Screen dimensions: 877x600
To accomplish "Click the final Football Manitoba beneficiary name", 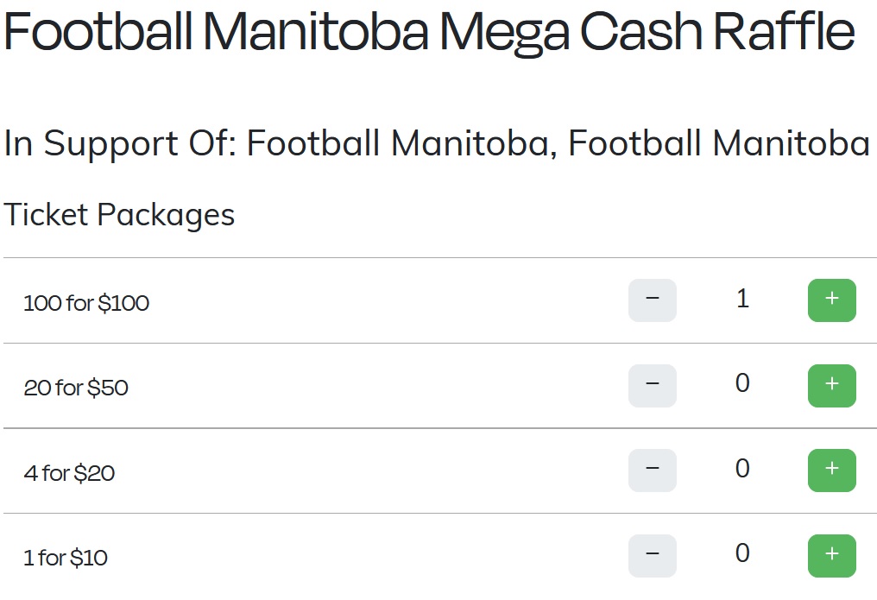I will (719, 143).
